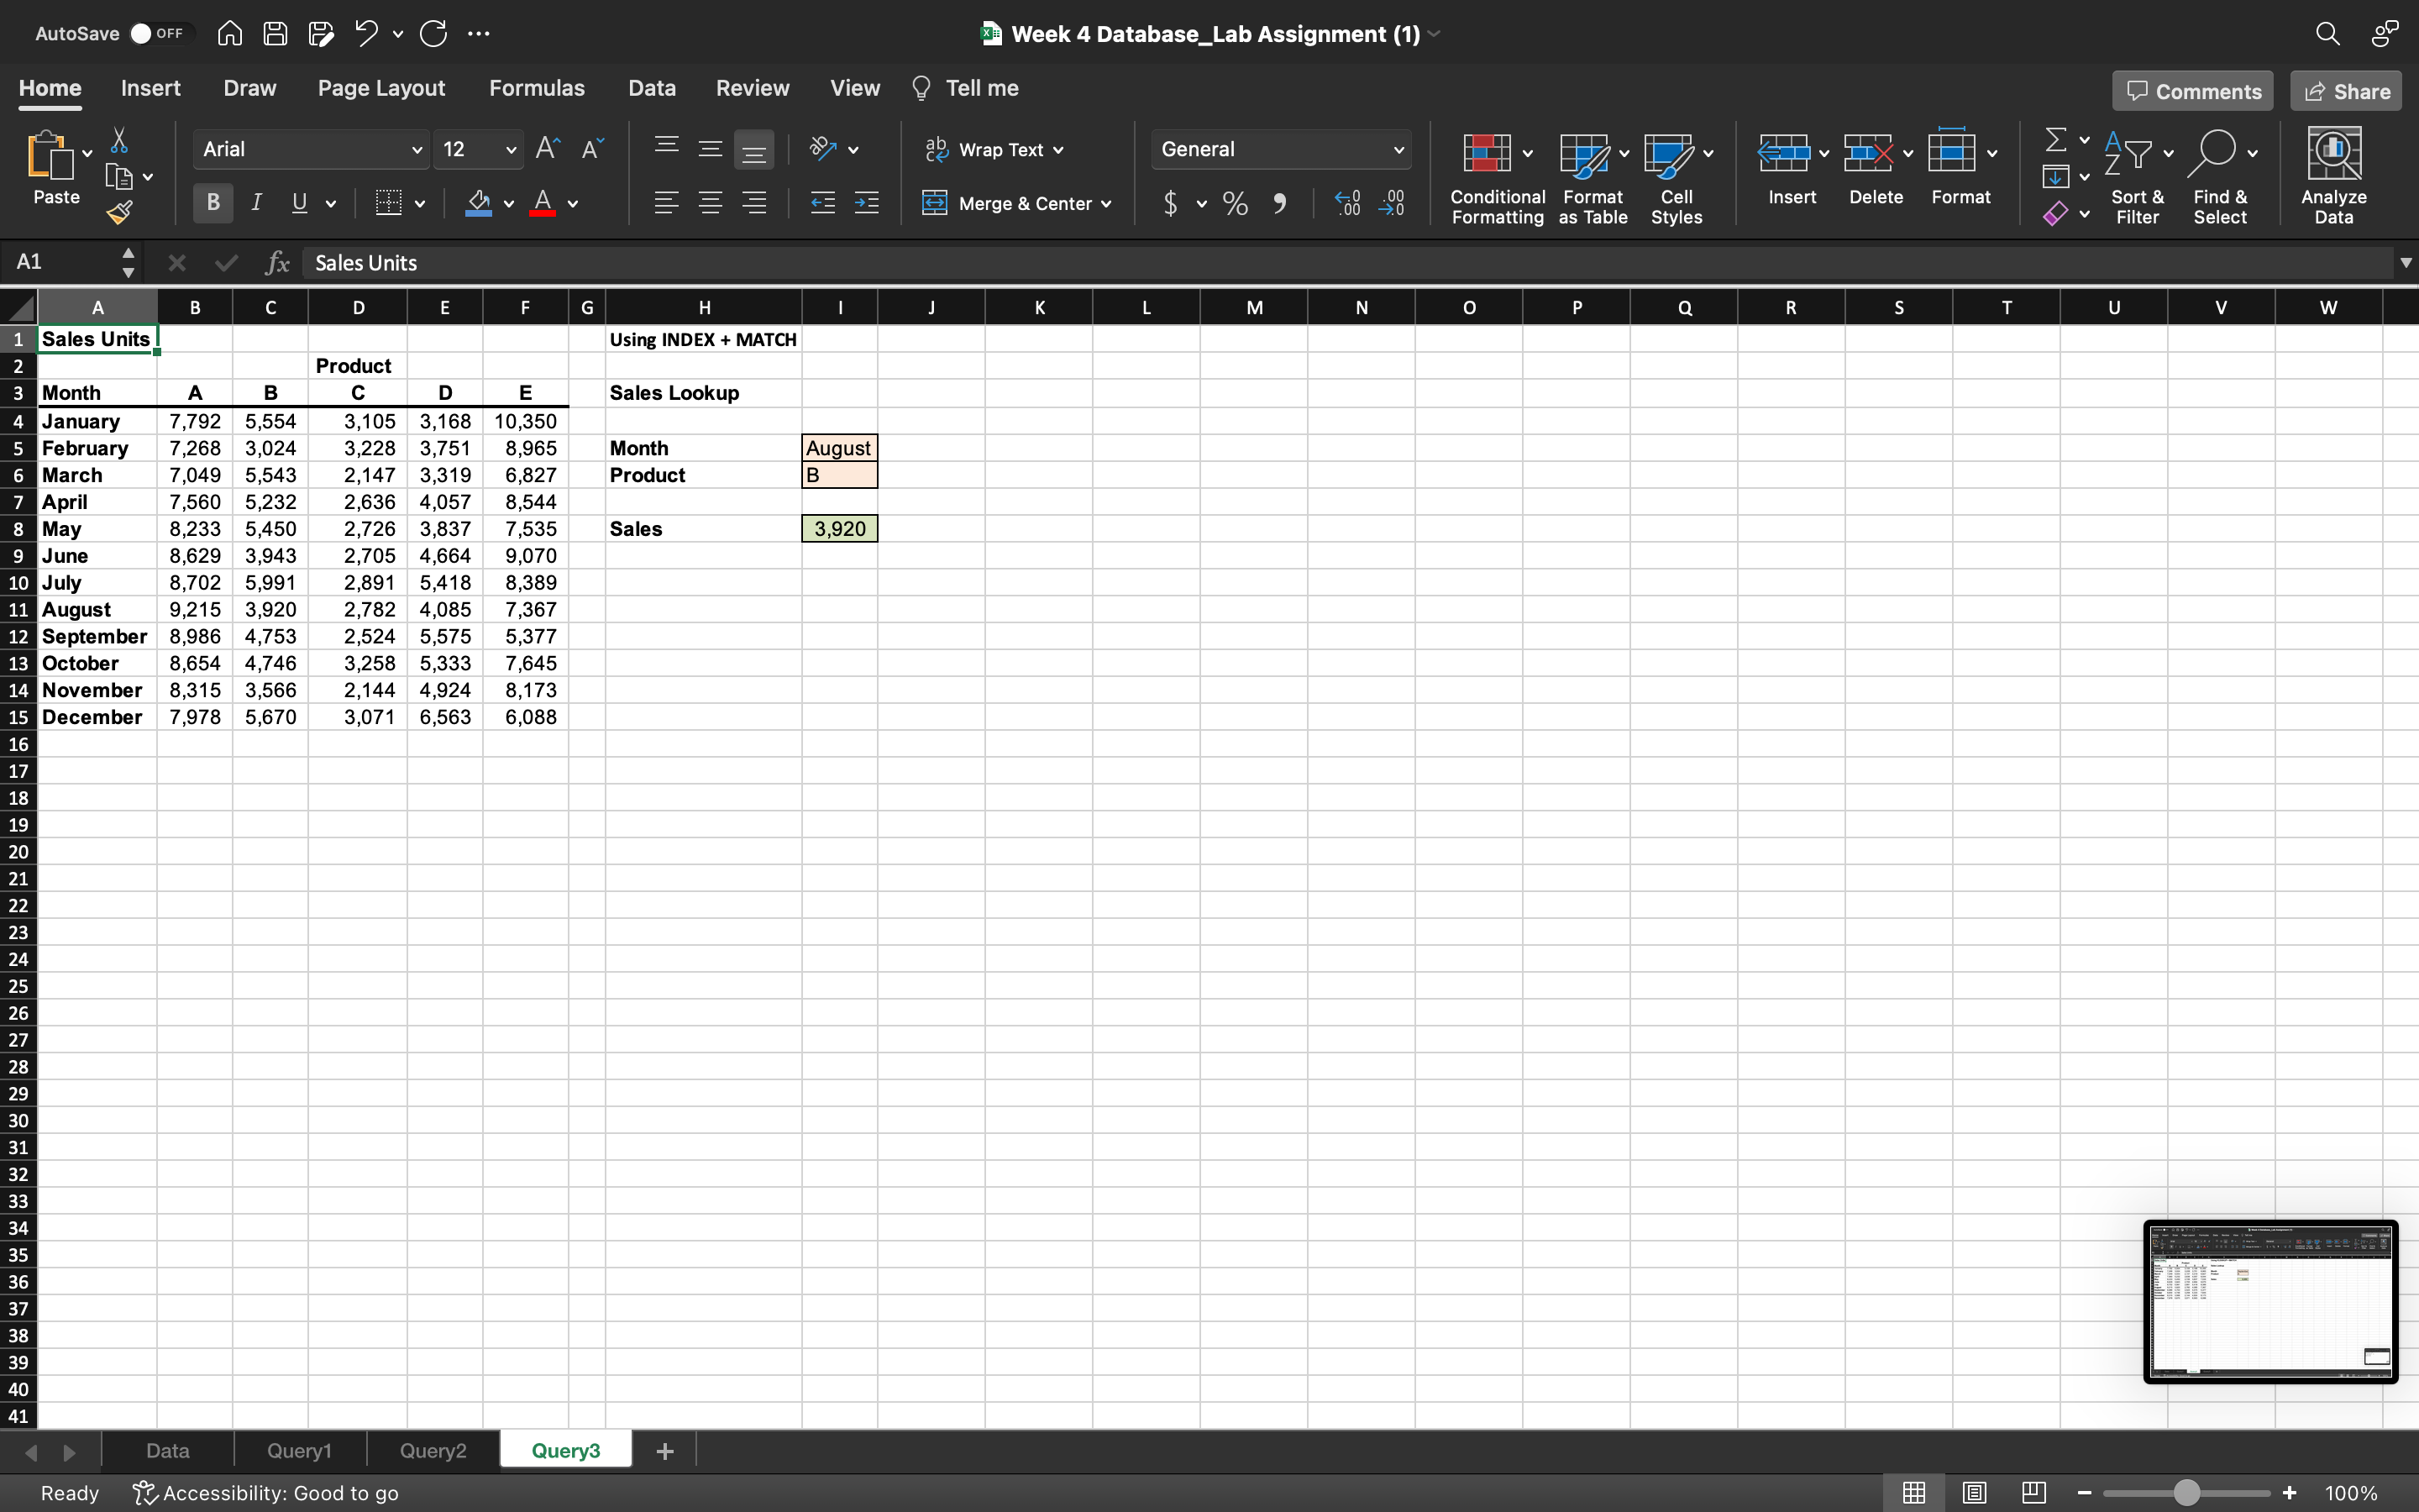The image size is (2419, 1512).
Task: Select the Format Painter tool
Action: pyautogui.click(x=120, y=210)
